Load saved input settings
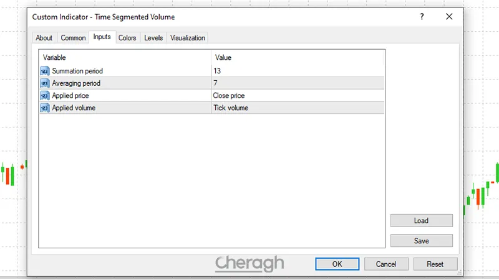The height and width of the screenshot is (280, 499). 421,220
